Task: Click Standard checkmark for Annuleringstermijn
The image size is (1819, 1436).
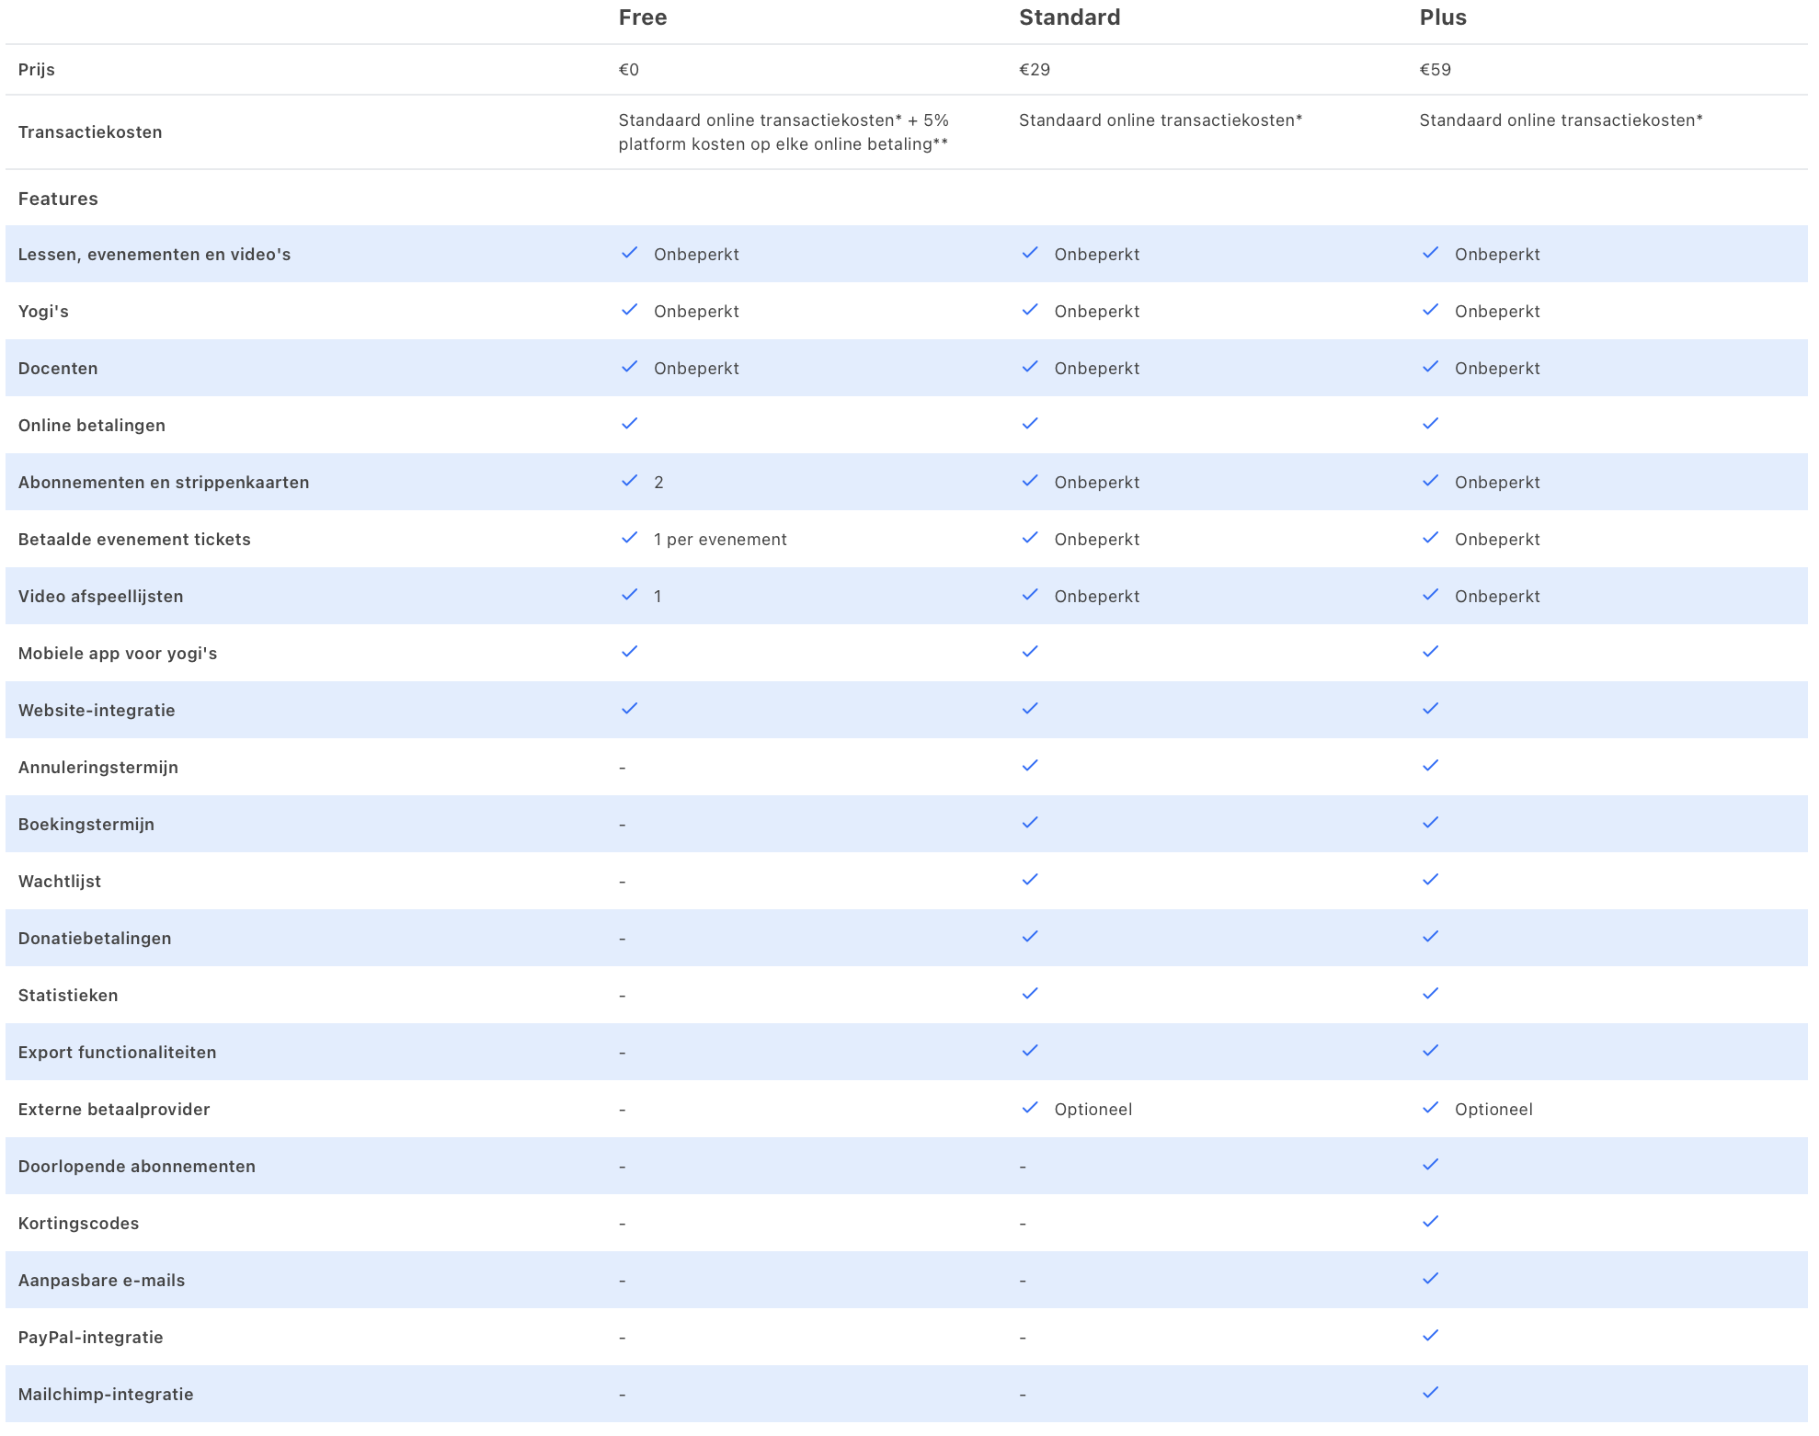Action: click(x=1030, y=766)
